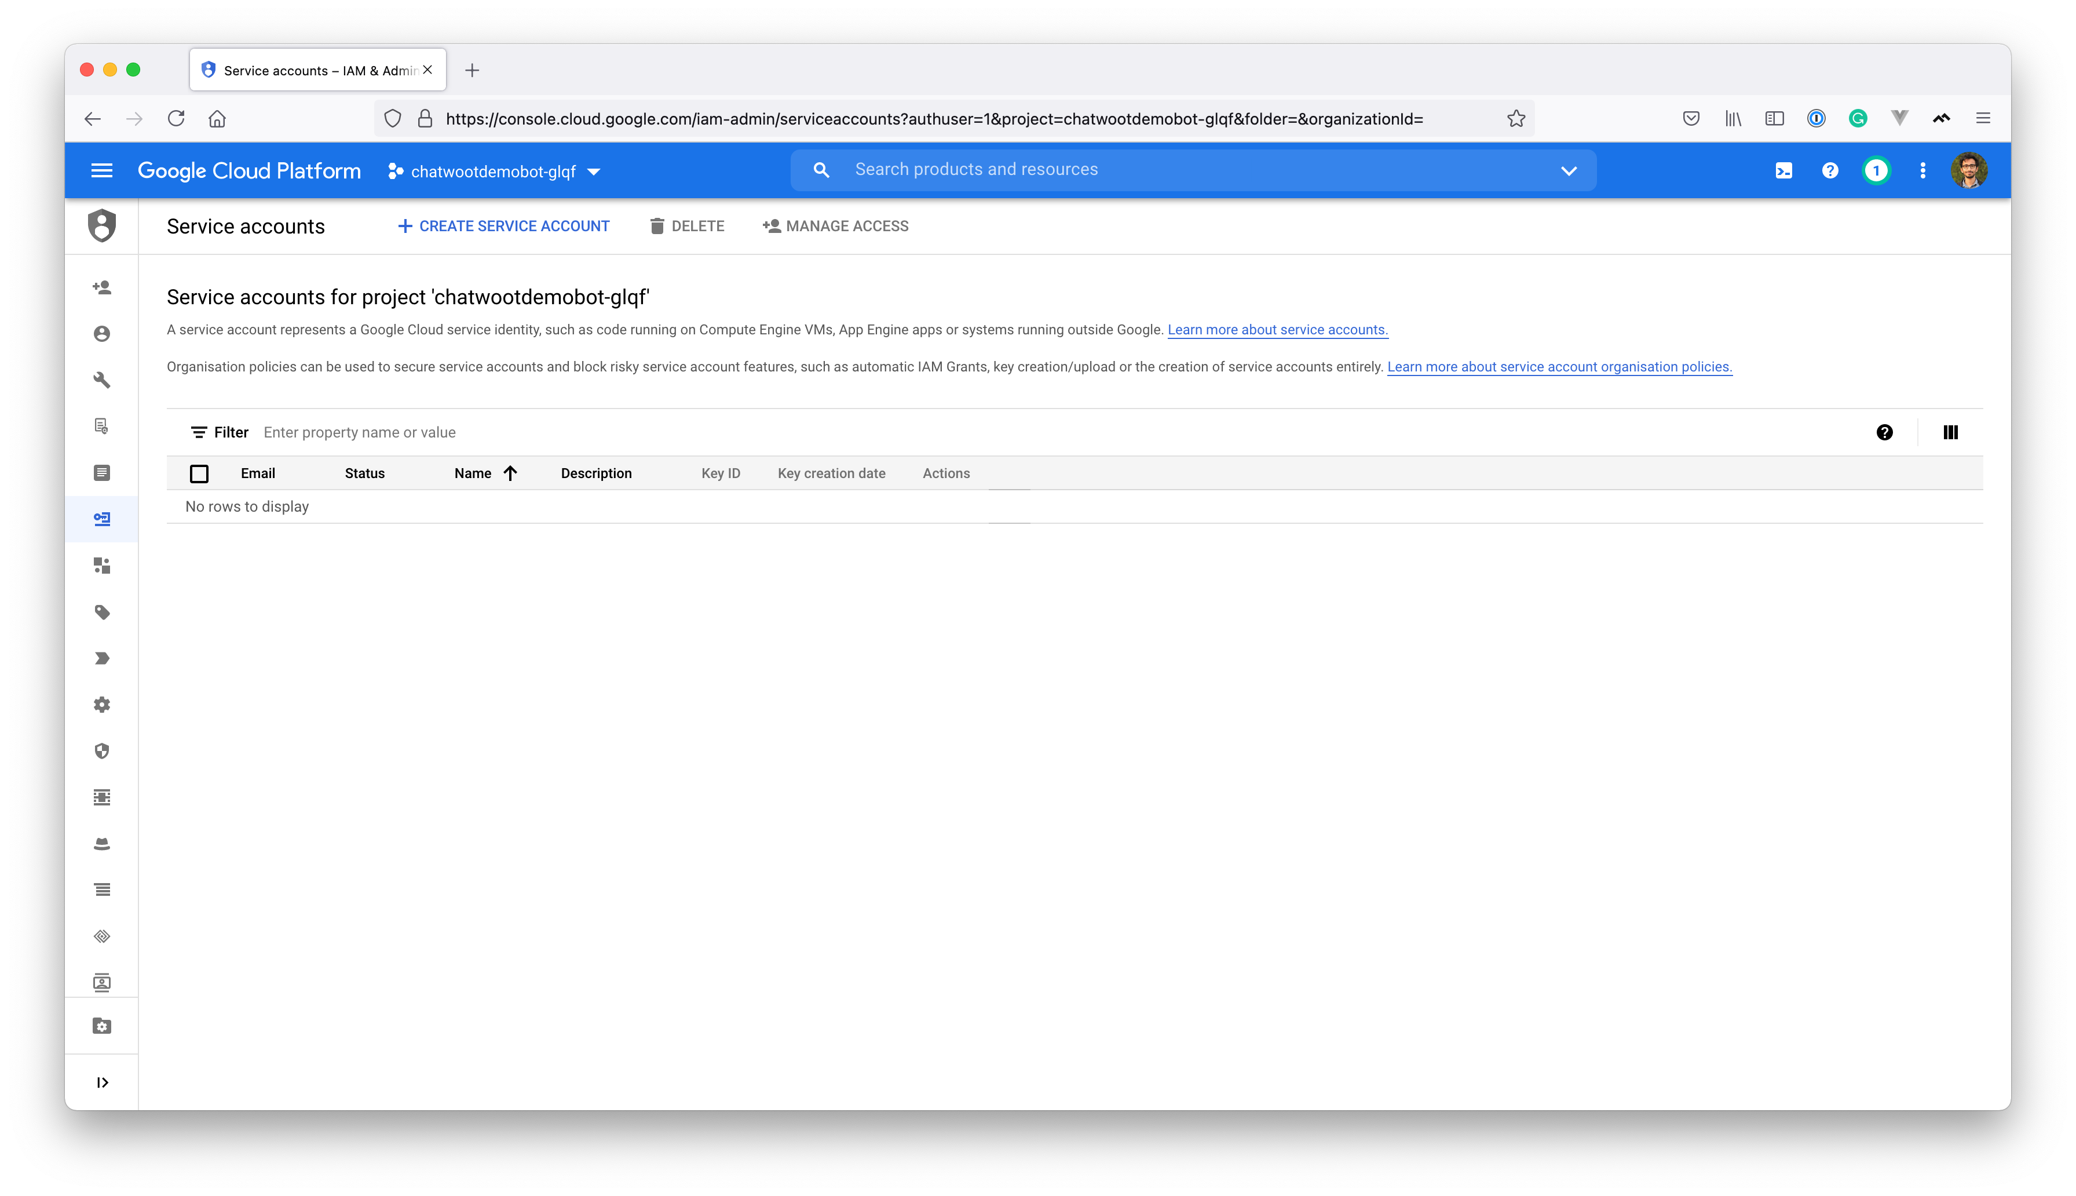
Task: Click the wrench Tools icon in sidebar
Action: (103, 380)
